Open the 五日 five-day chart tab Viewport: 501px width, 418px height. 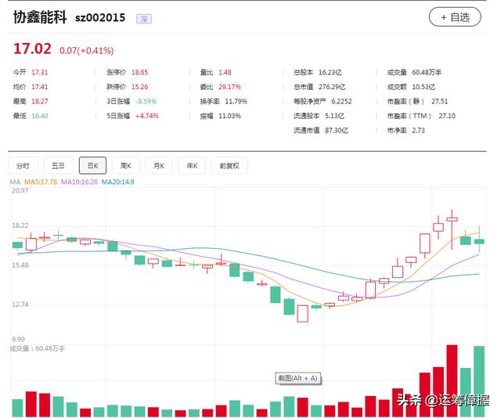[58, 165]
